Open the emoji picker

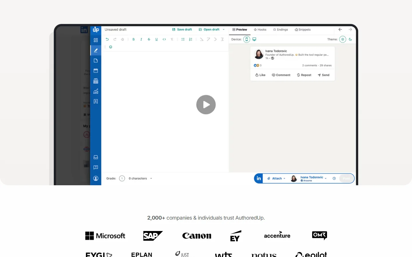point(111,47)
